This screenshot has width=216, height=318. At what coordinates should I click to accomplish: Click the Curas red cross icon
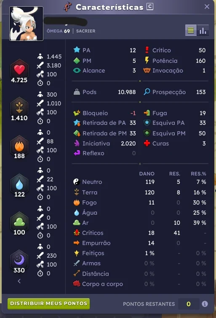(x=147, y=143)
